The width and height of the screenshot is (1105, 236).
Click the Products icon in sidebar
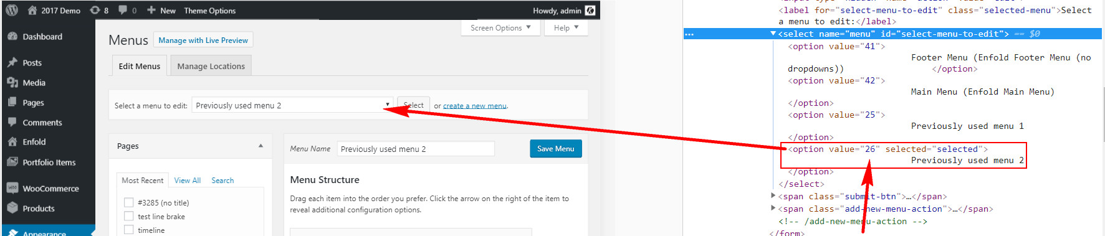(x=12, y=208)
